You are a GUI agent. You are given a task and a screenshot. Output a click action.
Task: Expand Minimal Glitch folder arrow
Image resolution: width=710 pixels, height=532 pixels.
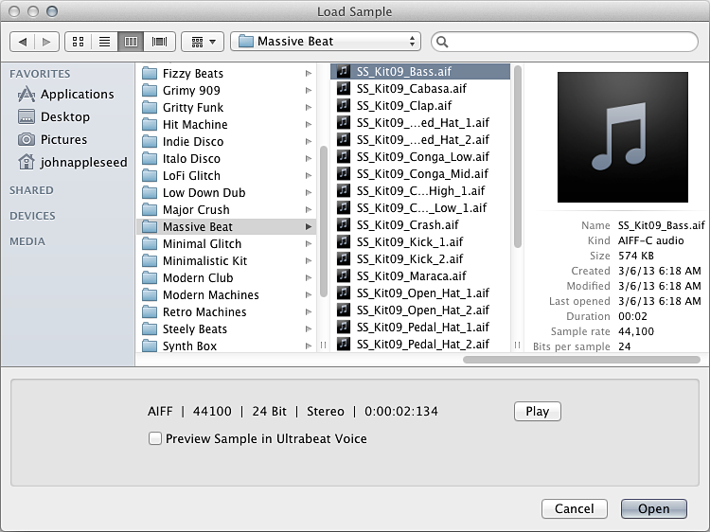(309, 244)
